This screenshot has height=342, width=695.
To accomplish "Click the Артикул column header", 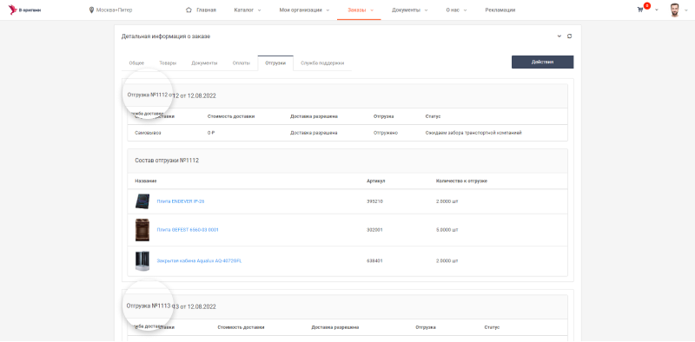I will (x=376, y=181).
